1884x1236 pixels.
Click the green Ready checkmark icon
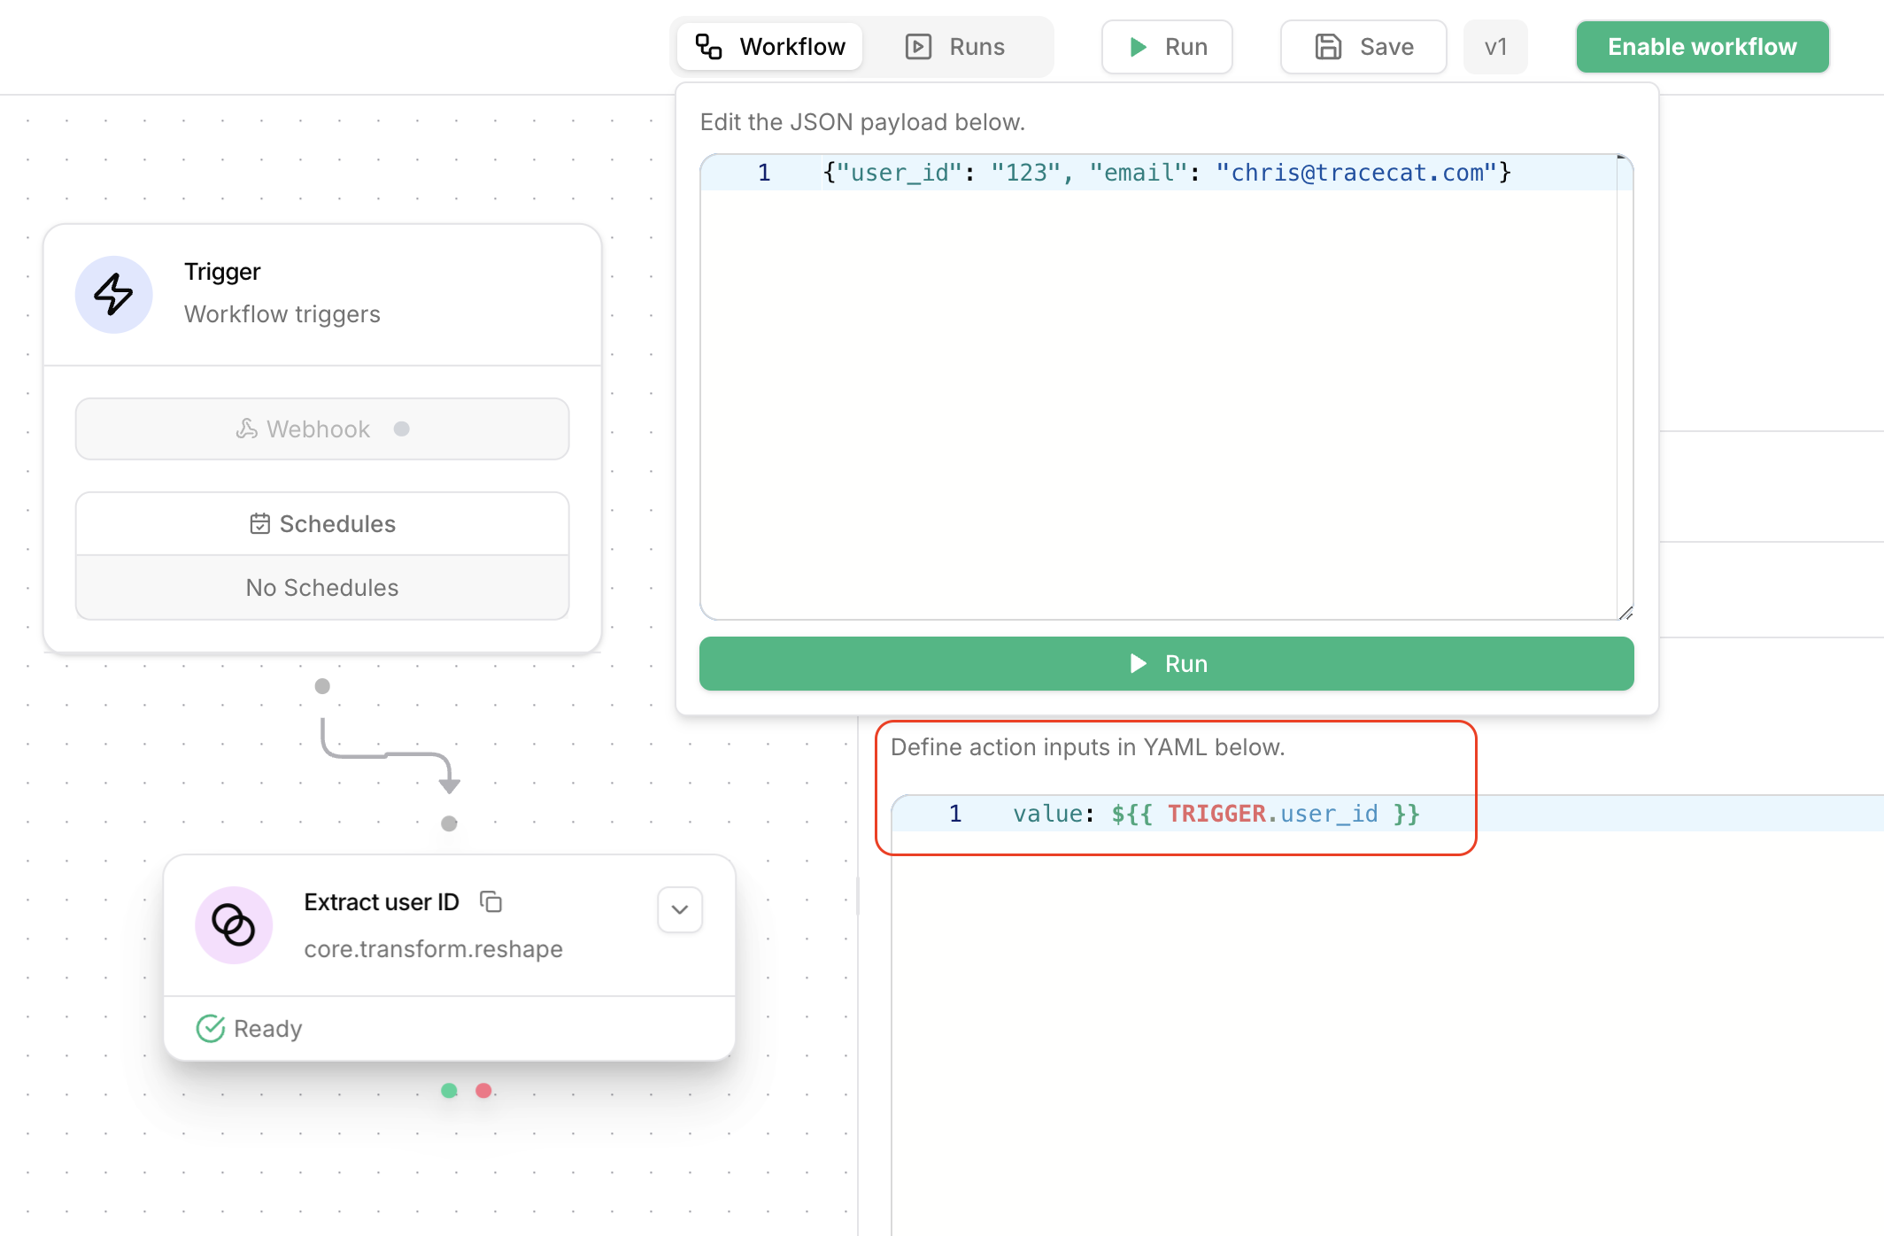(210, 1029)
